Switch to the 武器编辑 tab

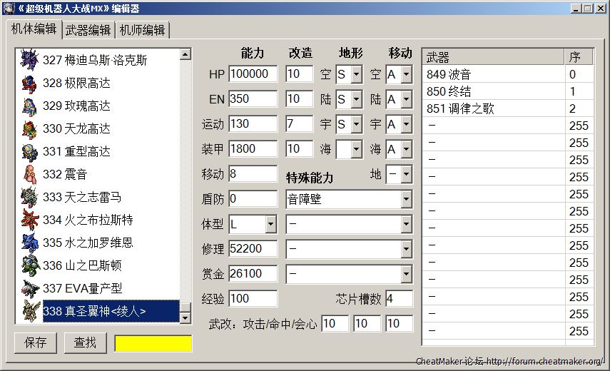(x=88, y=30)
